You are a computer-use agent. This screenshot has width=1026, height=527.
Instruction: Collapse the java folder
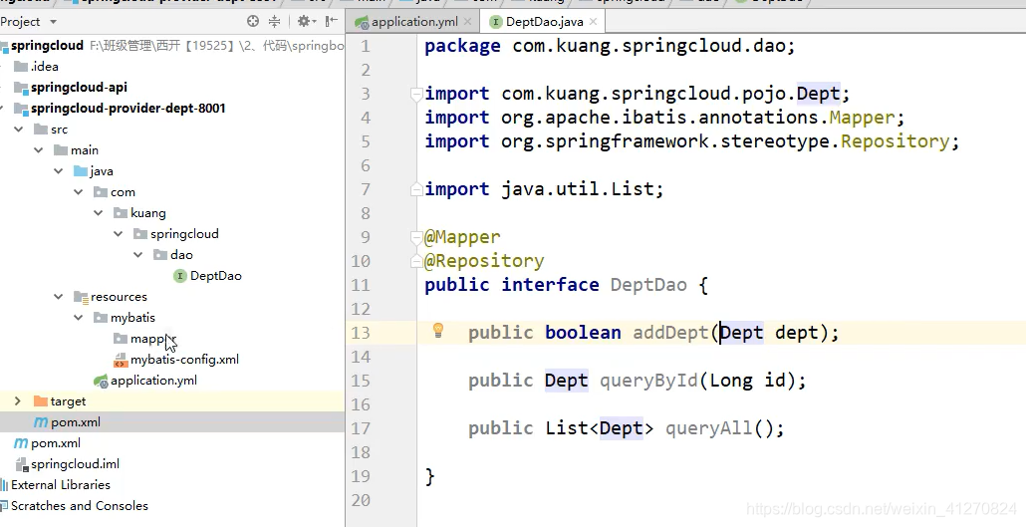(x=58, y=171)
